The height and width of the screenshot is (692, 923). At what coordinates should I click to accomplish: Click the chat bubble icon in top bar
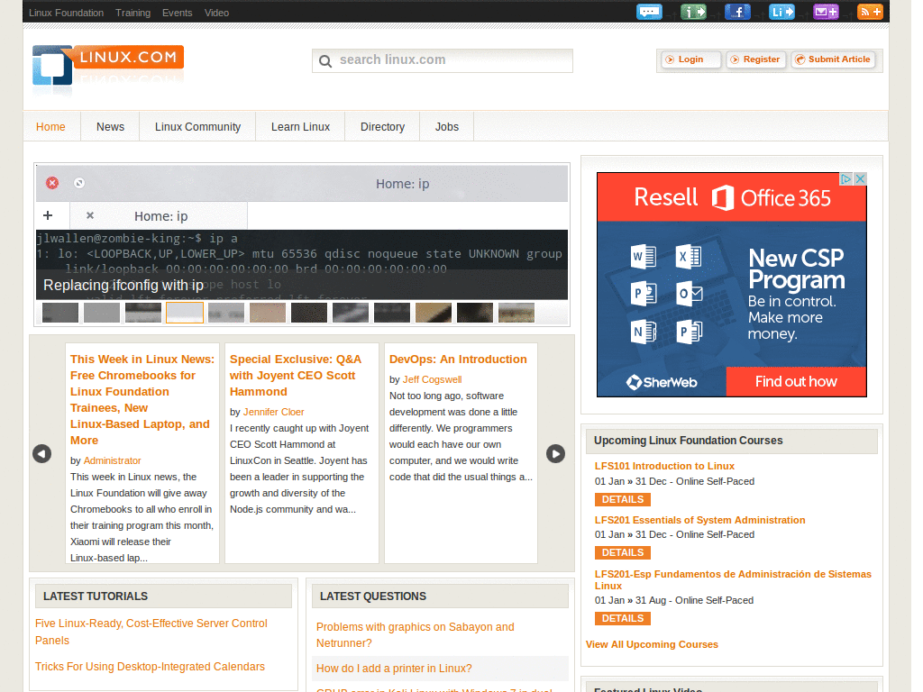point(649,12)
